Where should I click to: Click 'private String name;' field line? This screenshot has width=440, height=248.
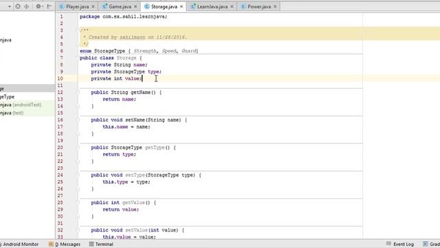pos(119,65)
